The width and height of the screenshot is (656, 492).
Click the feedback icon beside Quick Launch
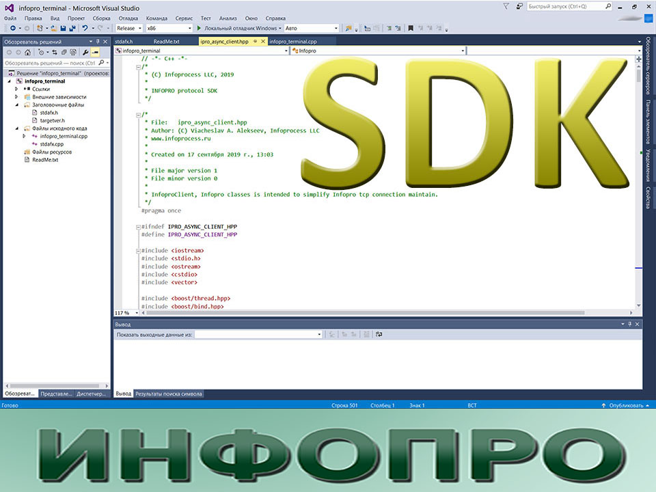point(519,6)
